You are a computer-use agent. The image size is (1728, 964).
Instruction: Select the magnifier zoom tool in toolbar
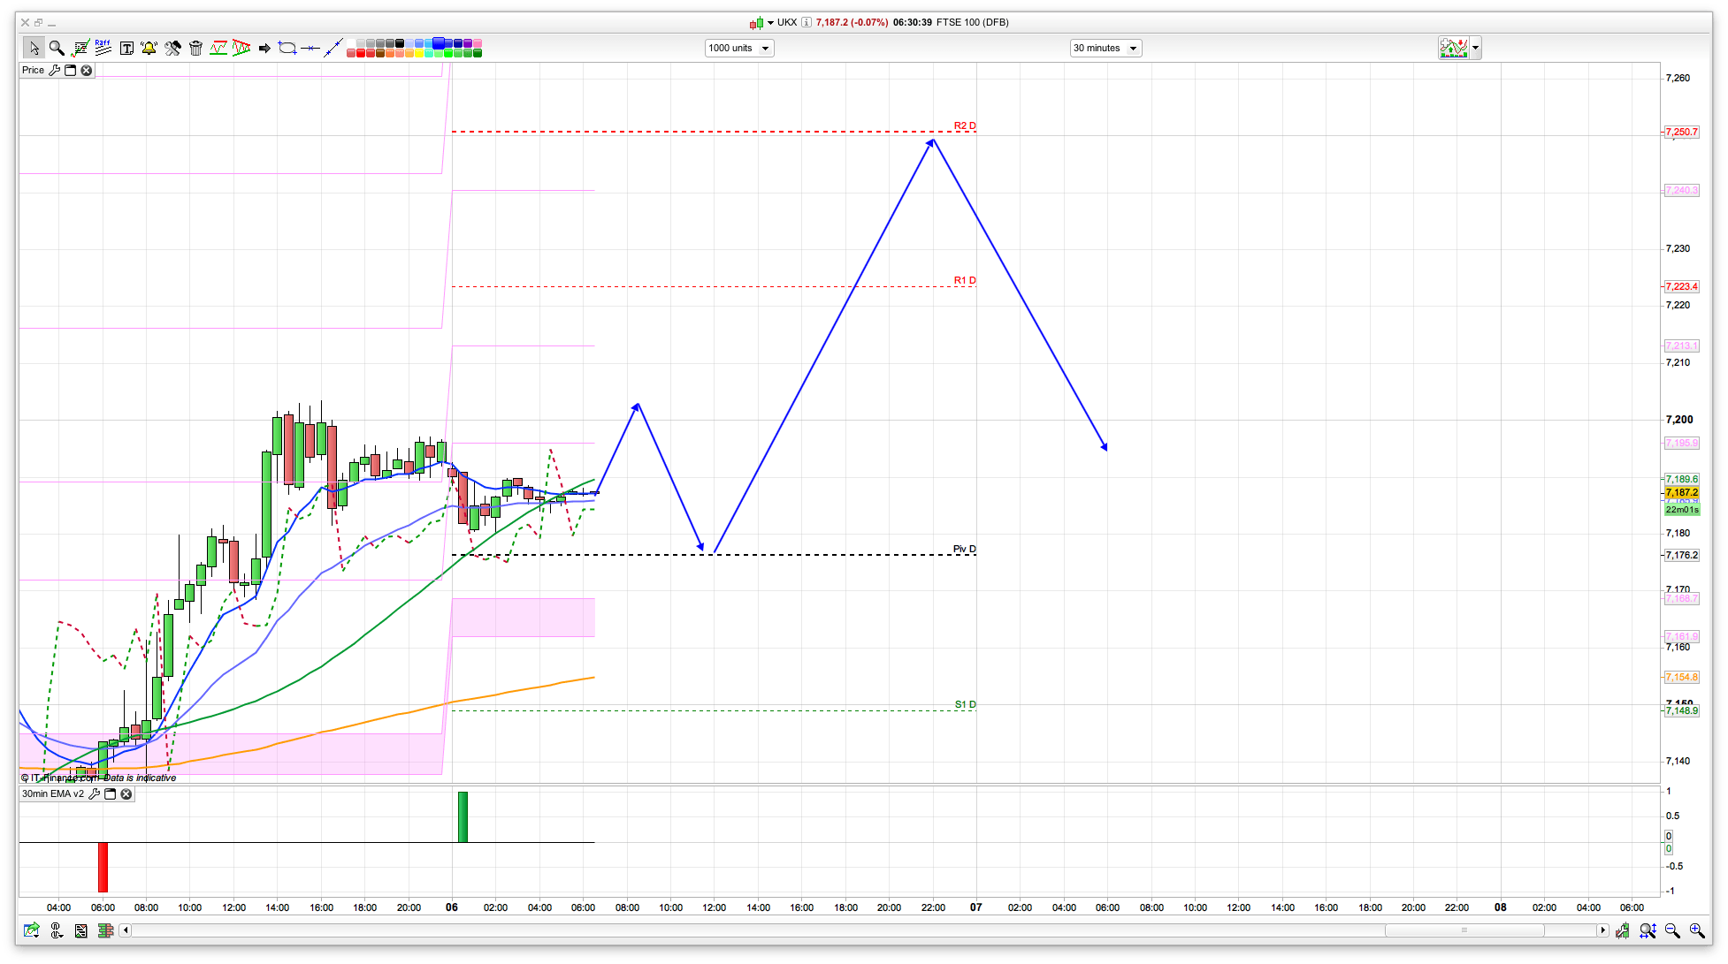(x=57, y=48)
